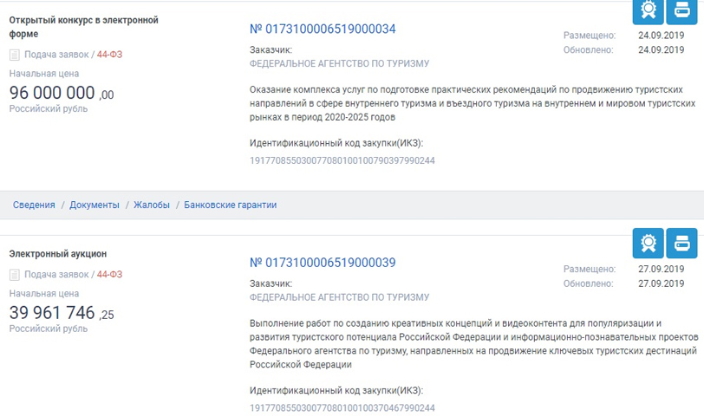
Task: Click the IKZ code 191770855030077080100100370467990244
Action: pos(342,407)
